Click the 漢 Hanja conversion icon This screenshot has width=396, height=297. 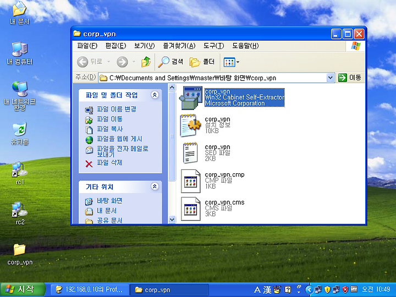tap(267, 290)
